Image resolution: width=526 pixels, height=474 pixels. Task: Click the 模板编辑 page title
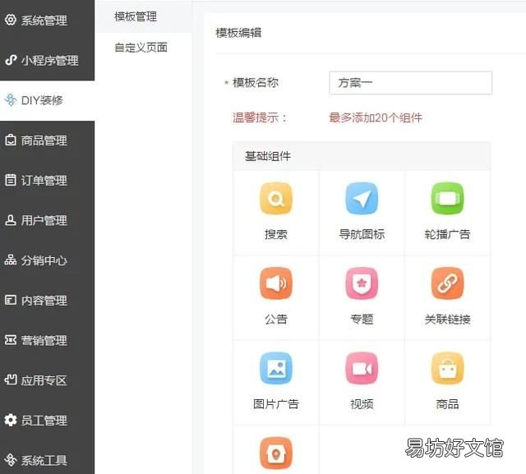tap(238, 33)
